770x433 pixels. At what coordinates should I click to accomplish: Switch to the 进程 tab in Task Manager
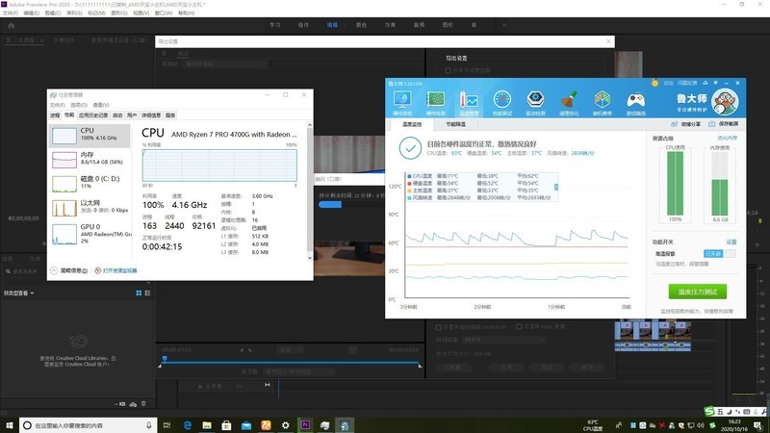click(x=55, y=115)
